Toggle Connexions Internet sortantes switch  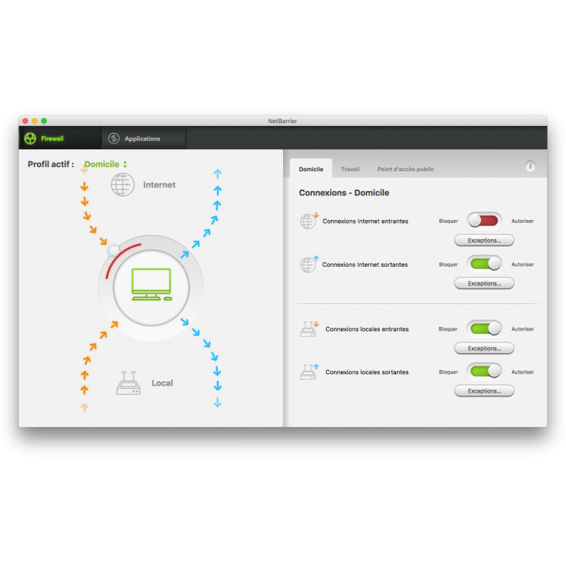[484, 264]
